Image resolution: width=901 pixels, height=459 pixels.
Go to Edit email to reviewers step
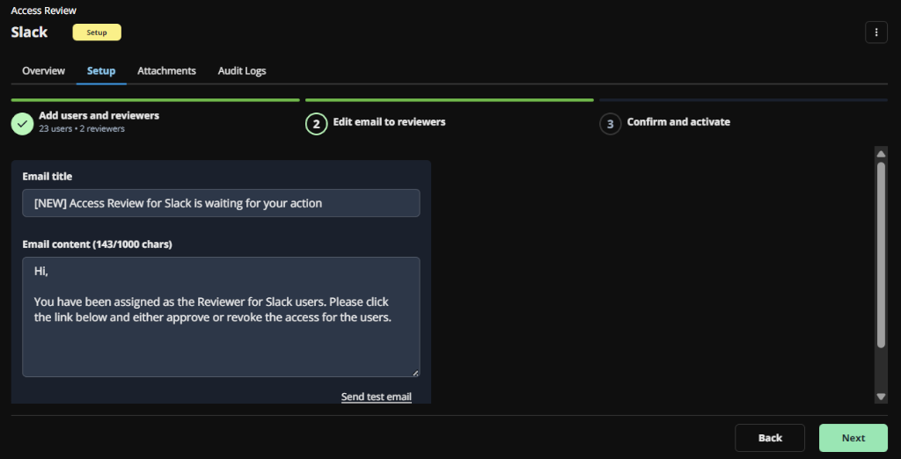389,122
